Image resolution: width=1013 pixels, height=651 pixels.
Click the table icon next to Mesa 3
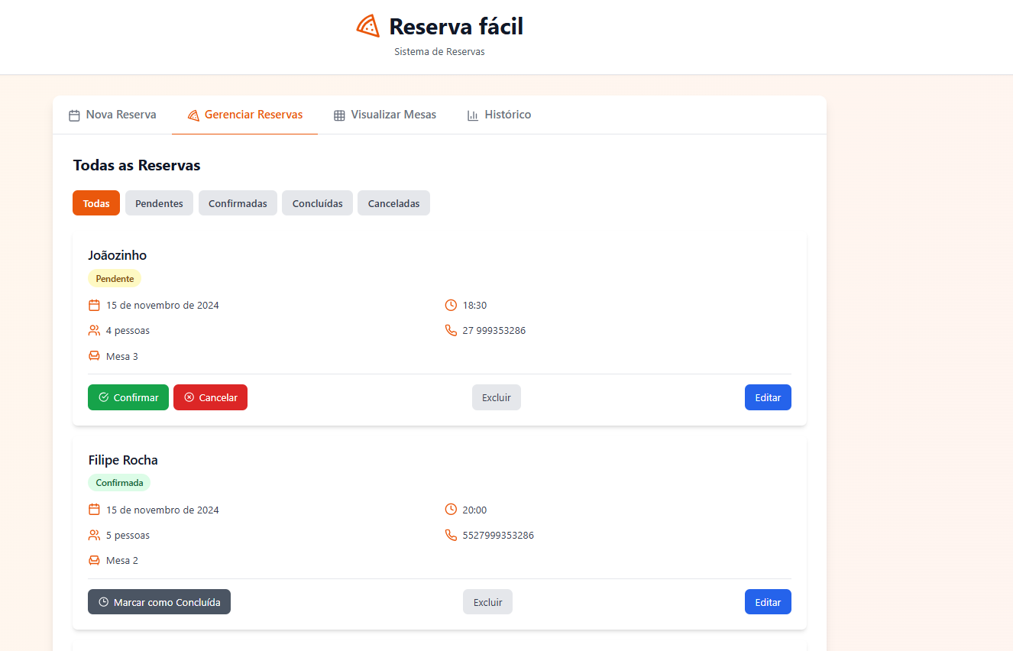(94, 356)
